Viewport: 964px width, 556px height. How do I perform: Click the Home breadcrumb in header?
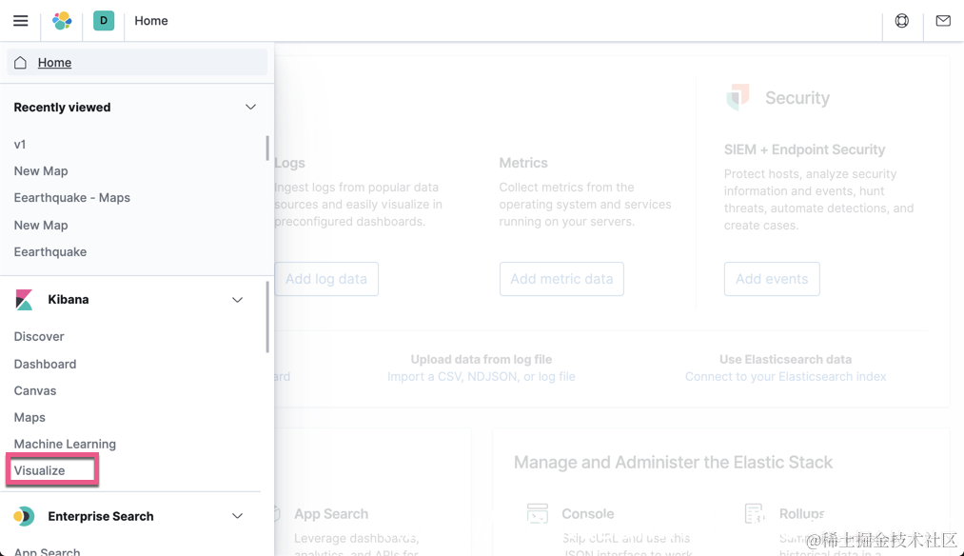point(151,20)
